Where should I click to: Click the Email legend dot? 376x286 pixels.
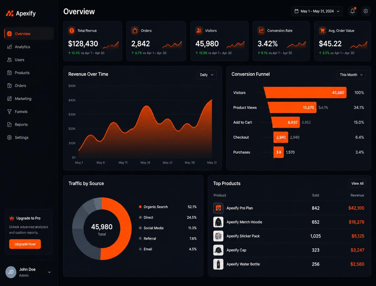coord(140,249)
